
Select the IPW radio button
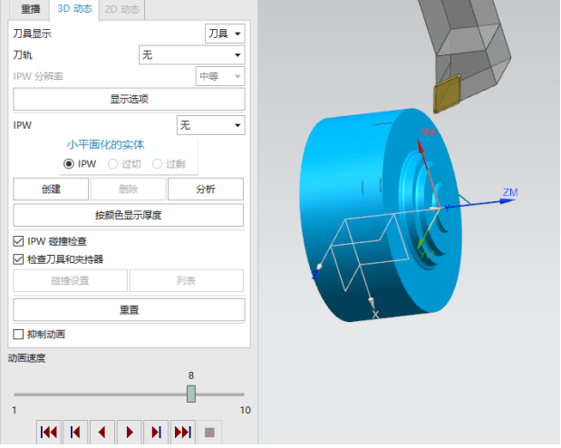69,164
